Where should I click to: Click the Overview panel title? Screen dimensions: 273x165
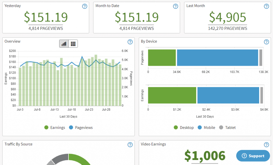coord(12,41)
